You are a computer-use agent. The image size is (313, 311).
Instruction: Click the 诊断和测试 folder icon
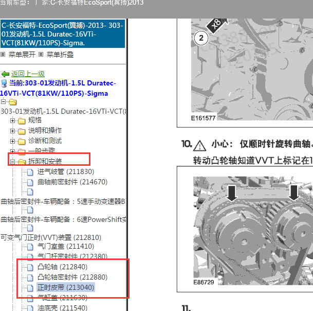[22, 142]
